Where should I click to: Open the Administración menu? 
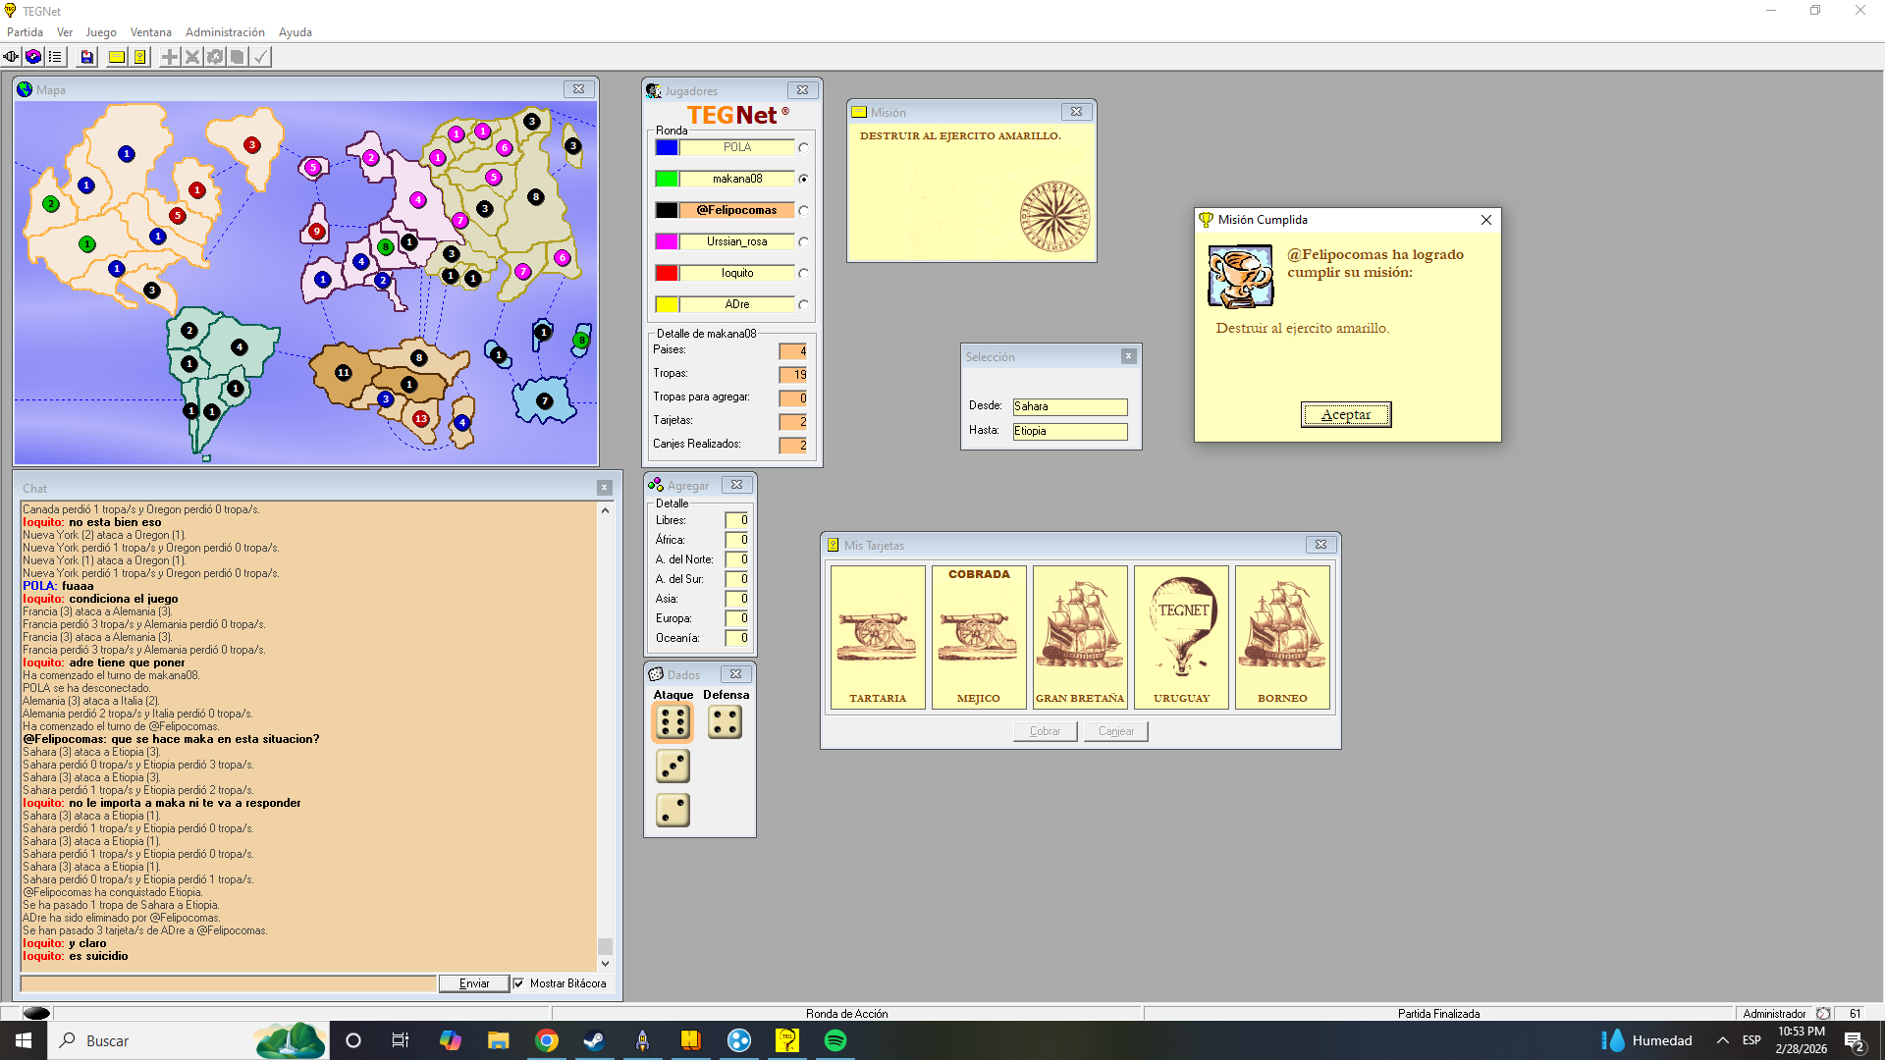coord(225,32)
